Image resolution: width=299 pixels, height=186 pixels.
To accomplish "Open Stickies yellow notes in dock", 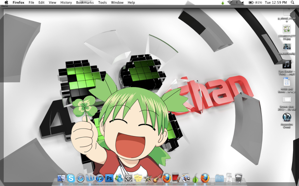I will coord(138,178).
